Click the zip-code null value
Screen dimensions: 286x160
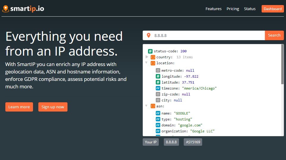pyautogui.click(x=186, y=94)
